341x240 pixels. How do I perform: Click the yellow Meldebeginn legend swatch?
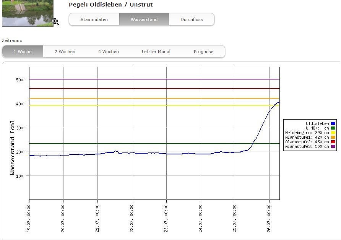click(333, 133)
